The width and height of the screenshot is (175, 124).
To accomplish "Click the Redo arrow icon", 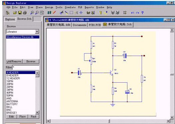I will click(137, 13).
